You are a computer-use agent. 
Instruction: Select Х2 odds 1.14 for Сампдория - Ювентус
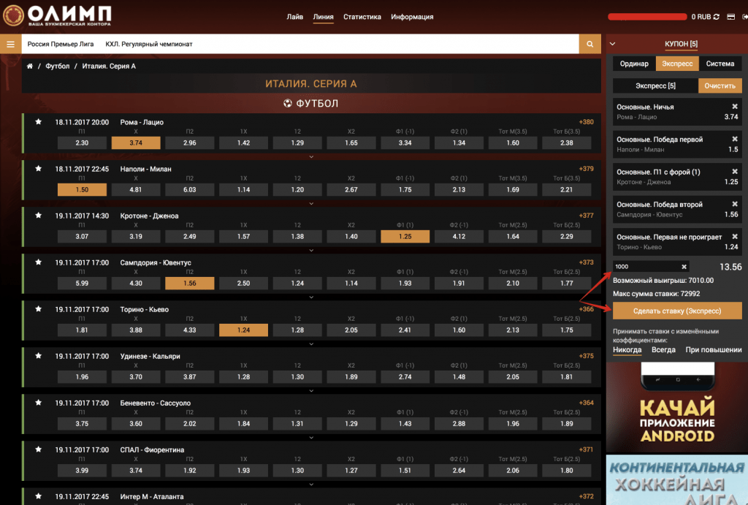[x=351, y=283]
